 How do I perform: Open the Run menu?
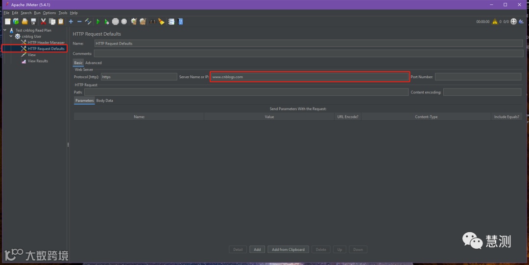pos(37,13)
